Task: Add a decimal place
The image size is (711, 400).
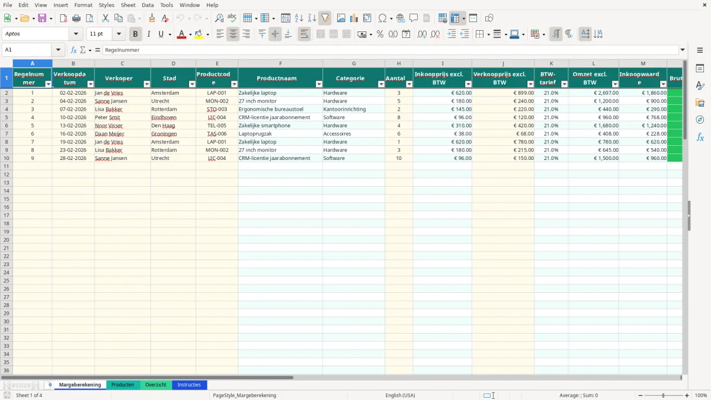Action: click(x=422, y=34)
